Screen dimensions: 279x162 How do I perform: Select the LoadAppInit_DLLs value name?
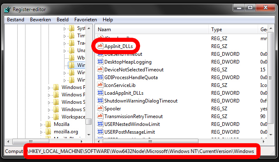tap(124, 93)
